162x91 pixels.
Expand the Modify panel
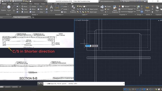(35, 15)
